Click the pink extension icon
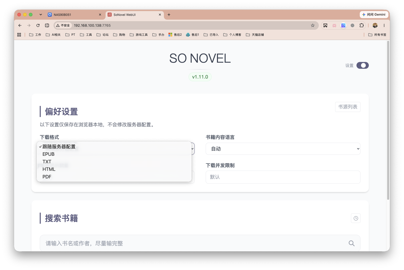The width and height of the screenshot is (404, 270). [334, 25]
